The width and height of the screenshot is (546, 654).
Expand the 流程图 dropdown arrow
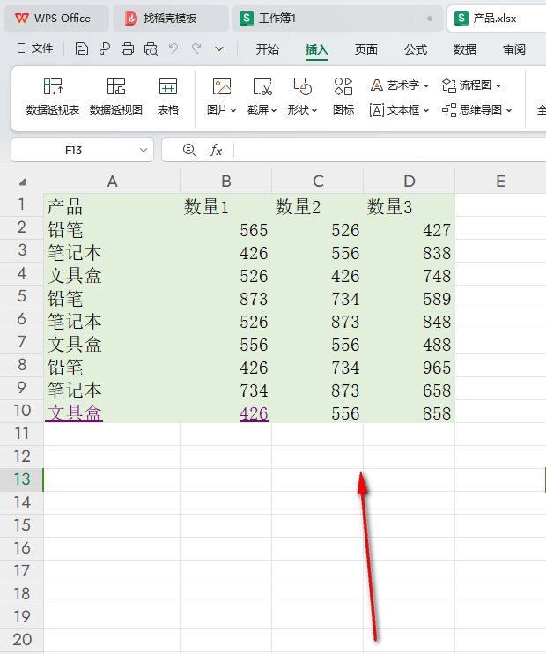[498, 85]
